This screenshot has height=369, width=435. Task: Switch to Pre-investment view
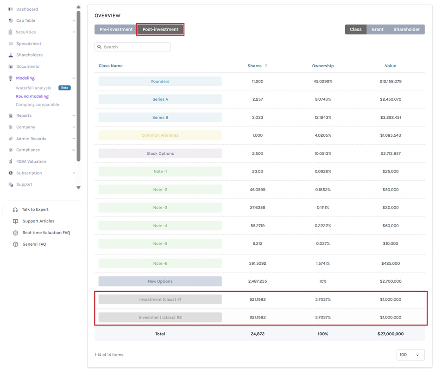pyautogui.click(x=116, y=29)
